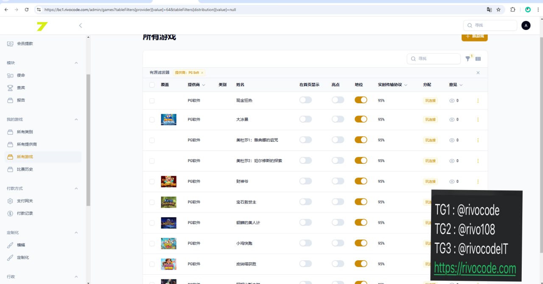Image resolution: width=543 pixels, height=284 pixels.
Task: Open 所有提供商 in the sidebar
Action: [x=27, y=144]
